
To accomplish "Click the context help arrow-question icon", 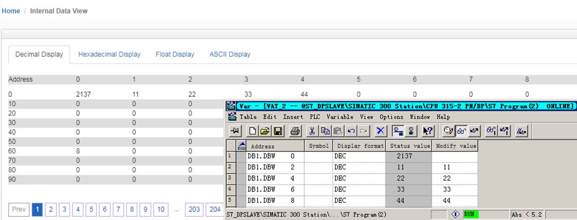I will coord(428,131).
